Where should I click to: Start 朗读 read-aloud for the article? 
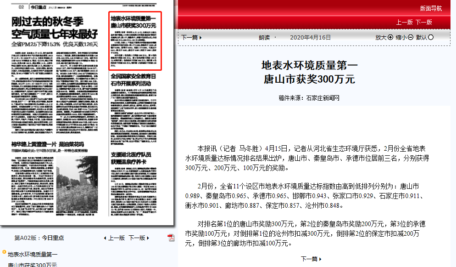(264, 38)
